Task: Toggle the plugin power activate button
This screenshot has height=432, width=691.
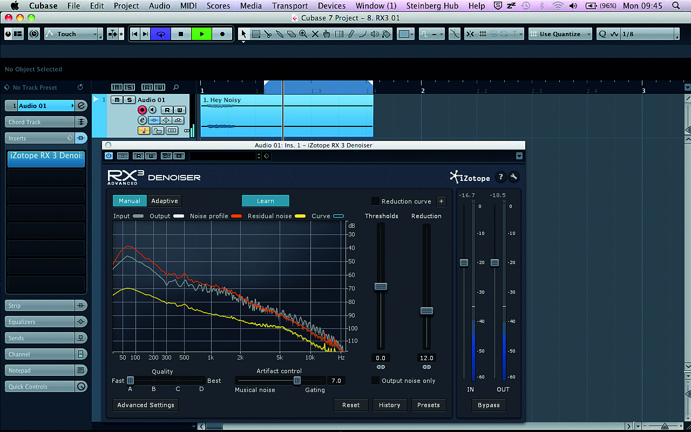Action: [x=109, y=156]
